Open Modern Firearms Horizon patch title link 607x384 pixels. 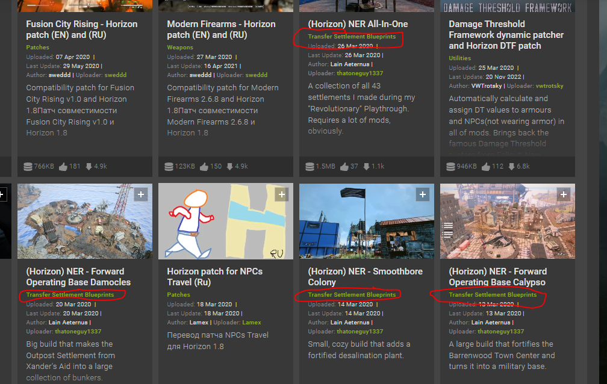pos(220,29)
